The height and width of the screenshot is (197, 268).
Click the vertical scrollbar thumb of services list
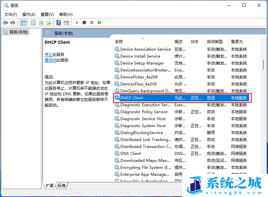[263, 65]
